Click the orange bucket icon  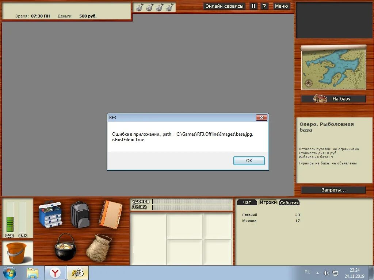pos(17,253)
